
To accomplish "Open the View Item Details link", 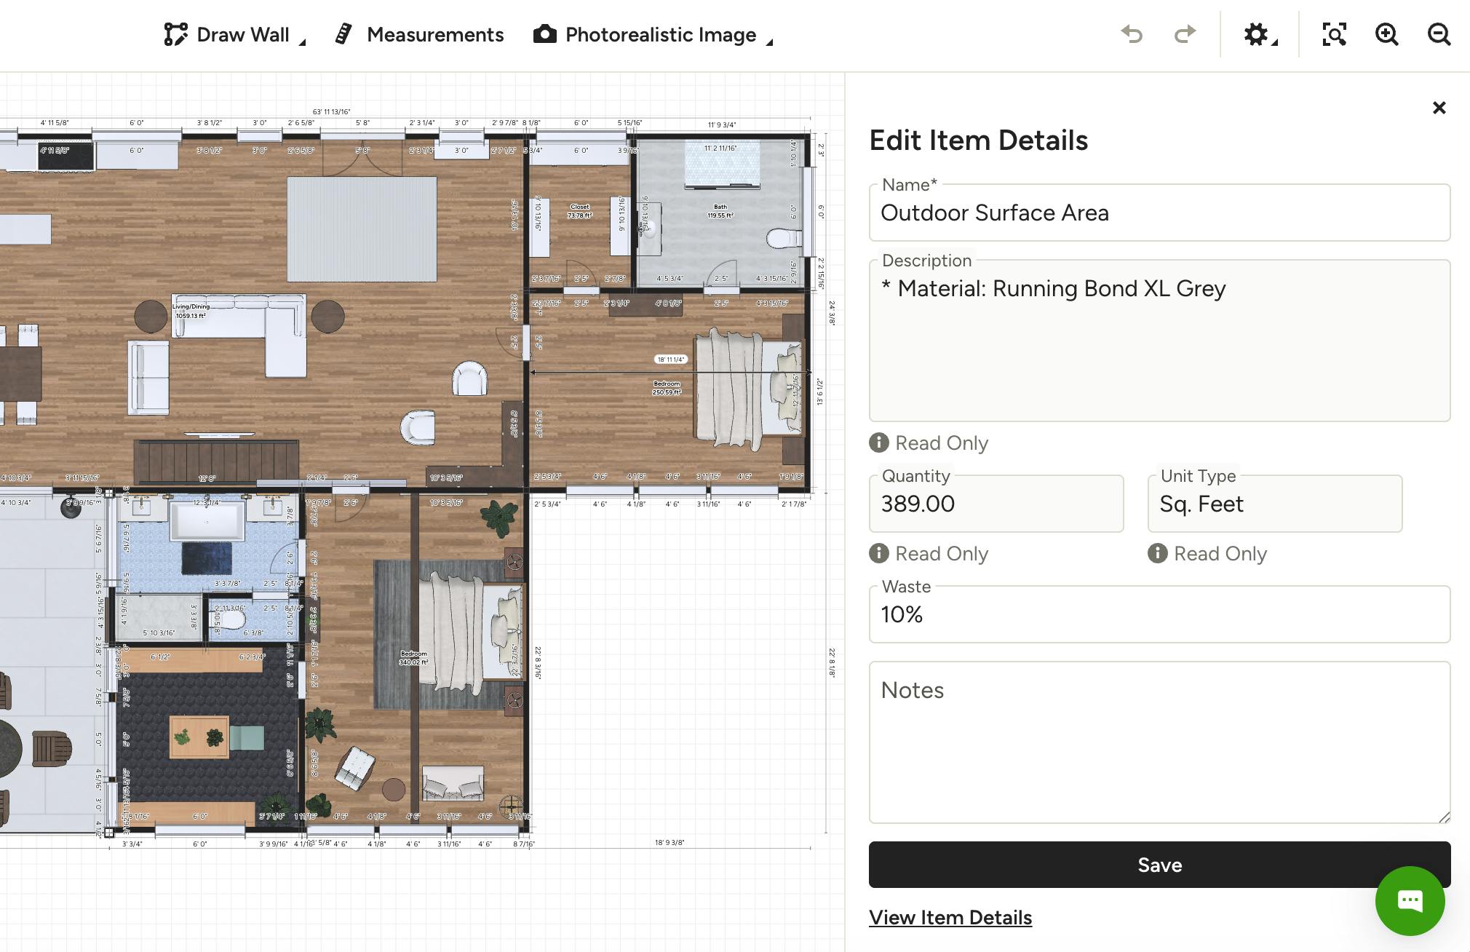I will tap(950, 918).
